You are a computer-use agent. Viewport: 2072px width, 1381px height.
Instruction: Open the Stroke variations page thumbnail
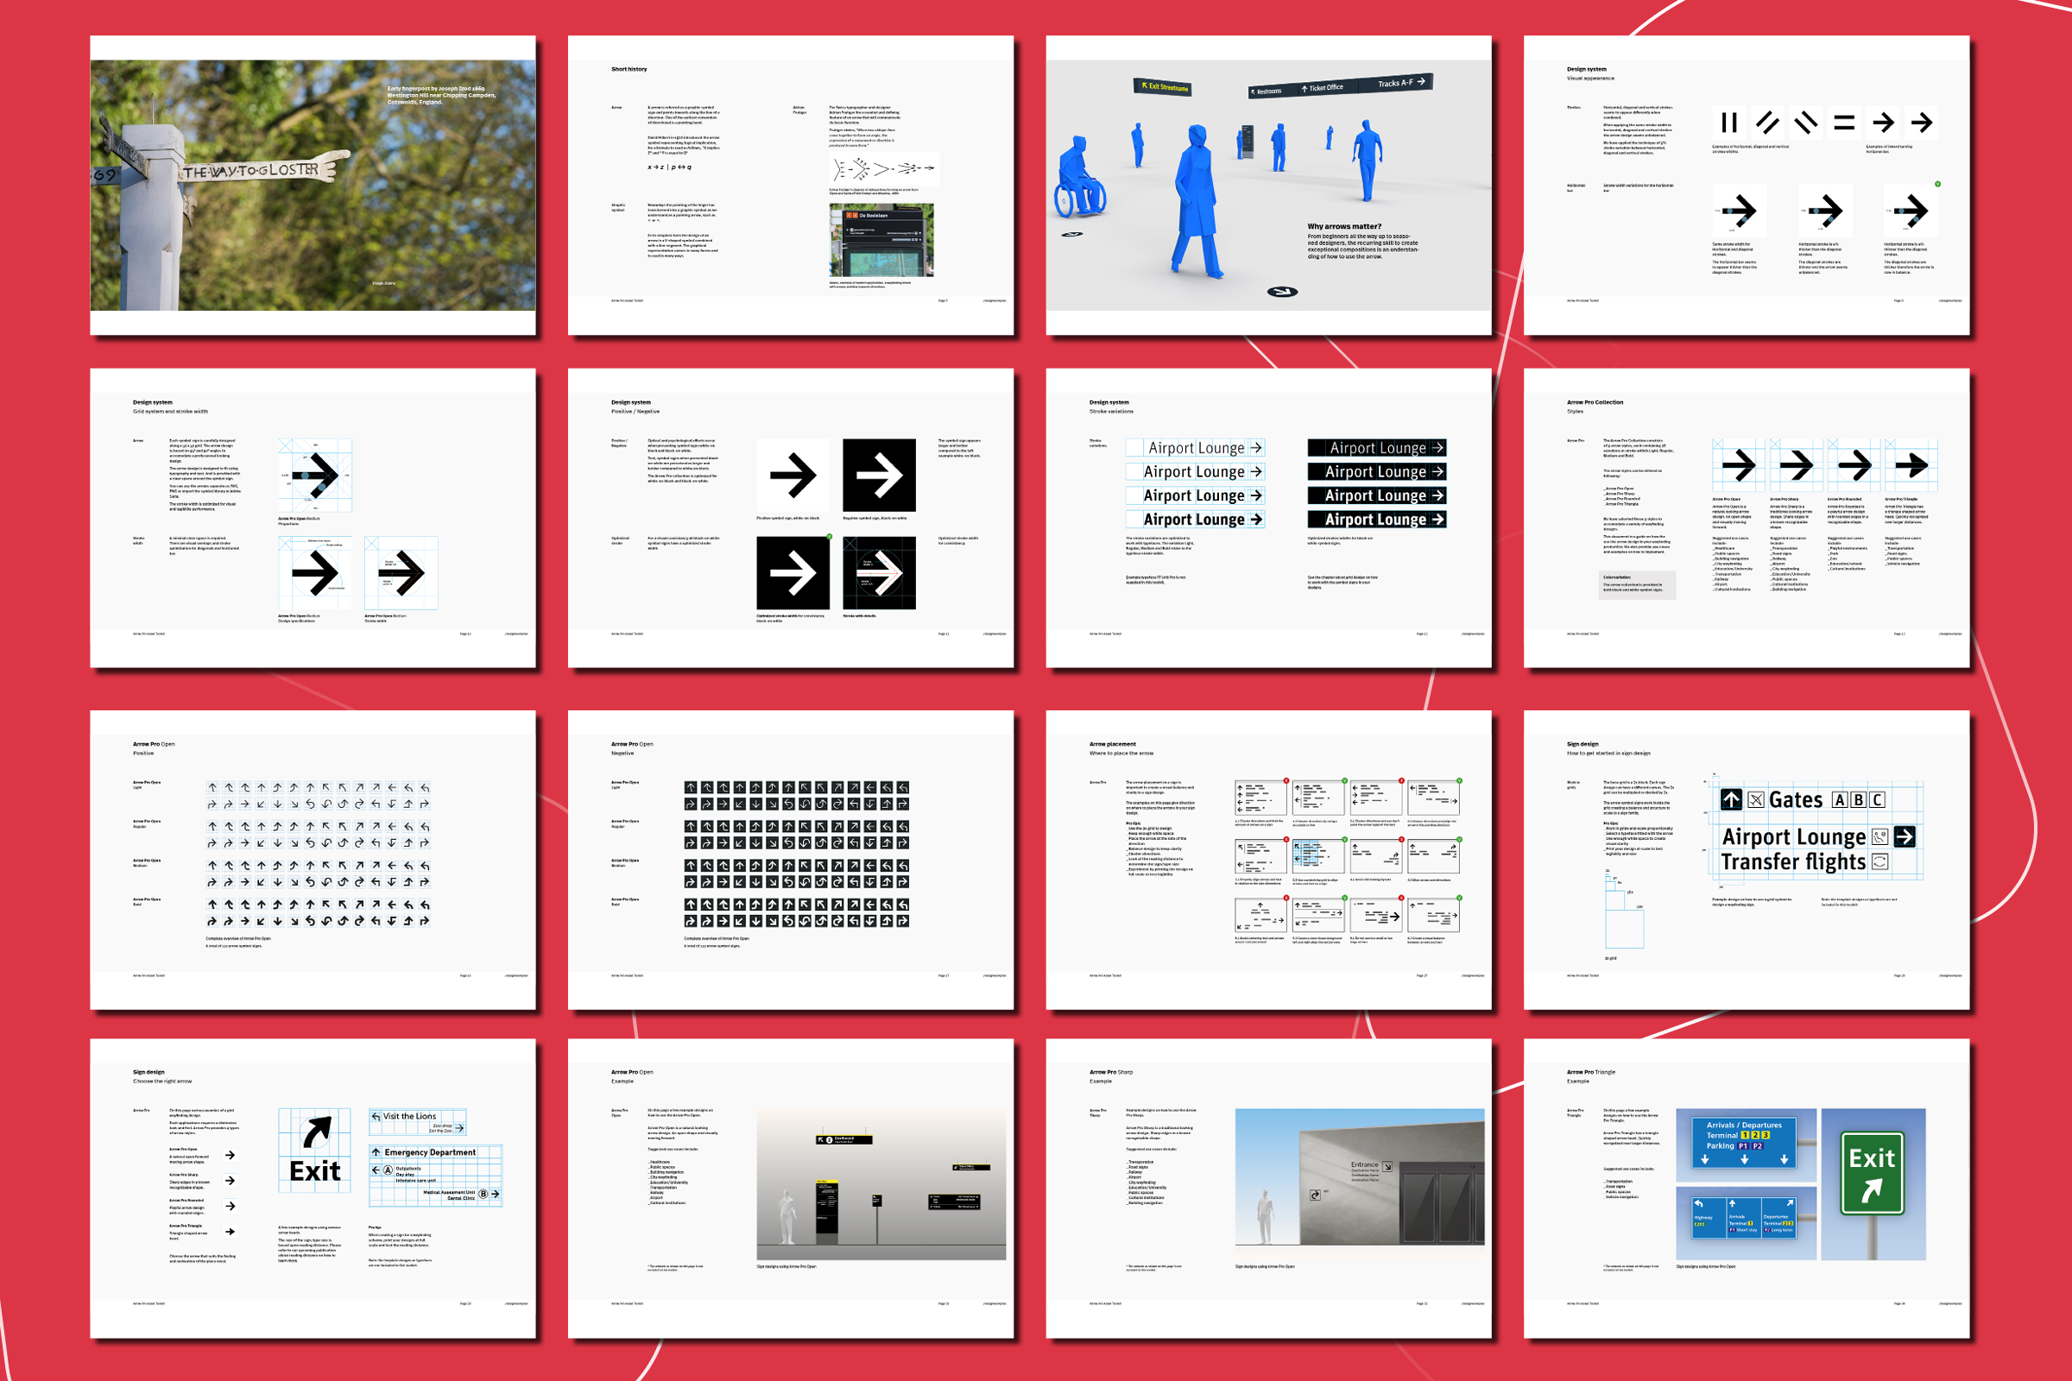(1268, 518)
